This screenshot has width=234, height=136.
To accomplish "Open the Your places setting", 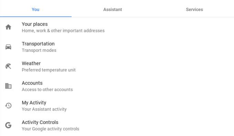I will (x=117, y=27).
